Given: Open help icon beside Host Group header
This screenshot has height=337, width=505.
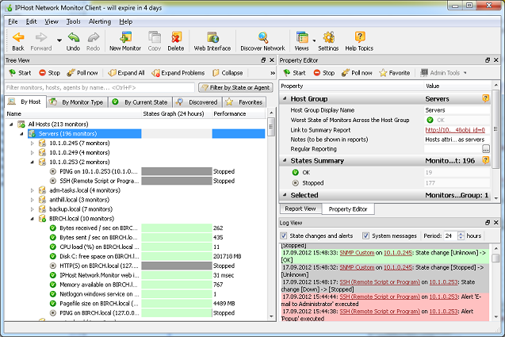Looking at the screenshot, I should click(x=486, y=98).
